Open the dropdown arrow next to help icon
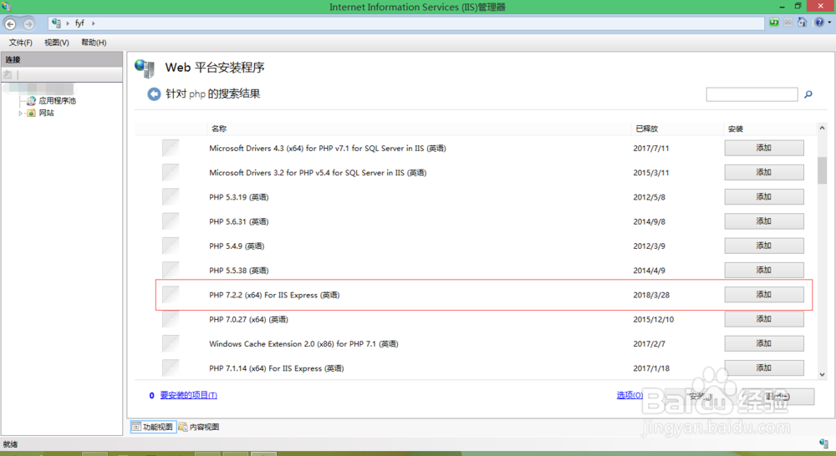The width and height of the screenshot is (836, 456). (x=829, y=23)
